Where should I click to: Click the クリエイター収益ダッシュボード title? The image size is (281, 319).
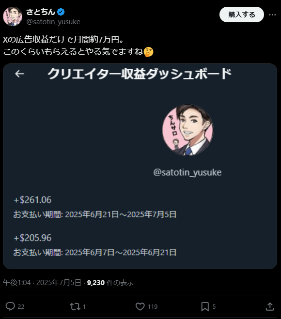[x=140, y=74]
